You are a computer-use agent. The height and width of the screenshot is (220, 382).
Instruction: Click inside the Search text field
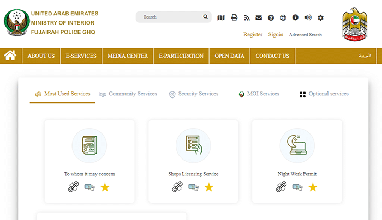tap(169, 17)
